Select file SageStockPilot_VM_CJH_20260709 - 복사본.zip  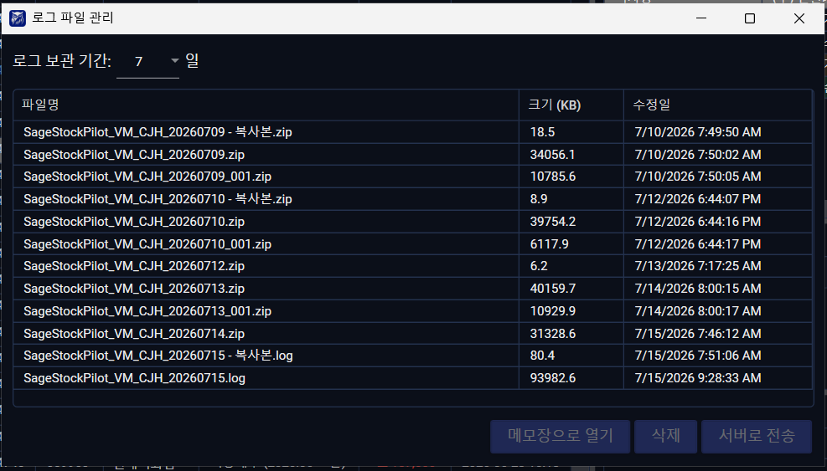(x=158, y=131)
